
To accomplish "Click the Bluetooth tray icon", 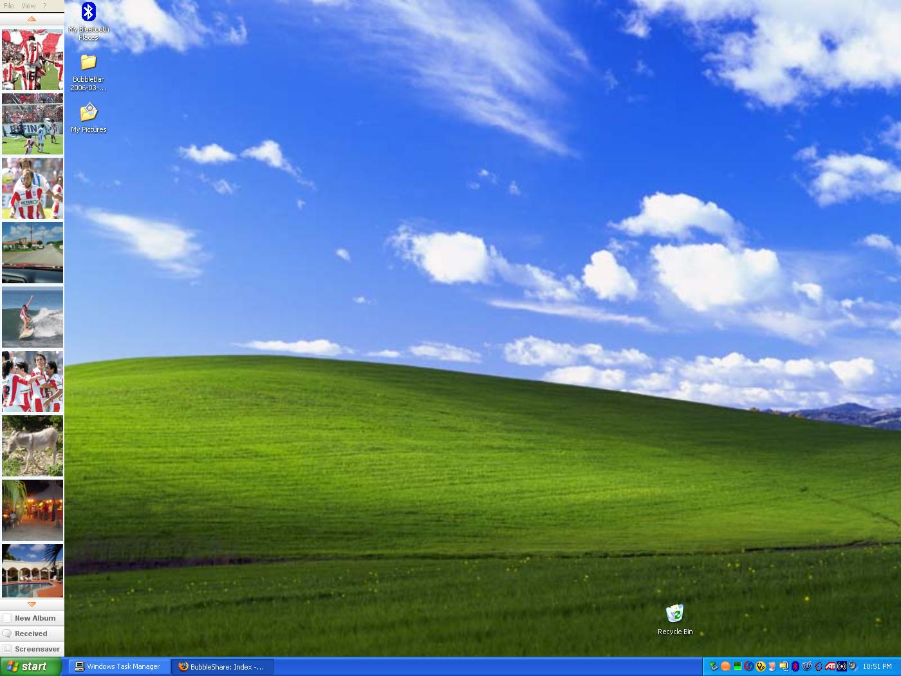I will pos(795,666).
